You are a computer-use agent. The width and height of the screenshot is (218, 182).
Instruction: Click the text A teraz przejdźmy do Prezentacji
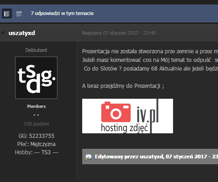[123, 86]
